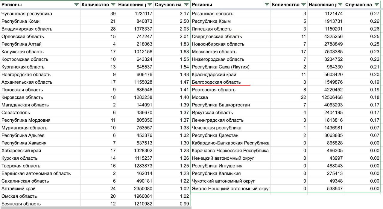Select the Чувашская республика cell
Viewport: 383px width, 209px height.
tap(40, 14)
